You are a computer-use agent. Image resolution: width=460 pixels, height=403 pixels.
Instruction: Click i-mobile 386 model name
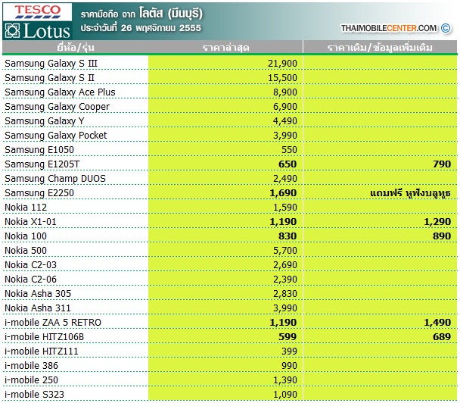pos(31,365)
